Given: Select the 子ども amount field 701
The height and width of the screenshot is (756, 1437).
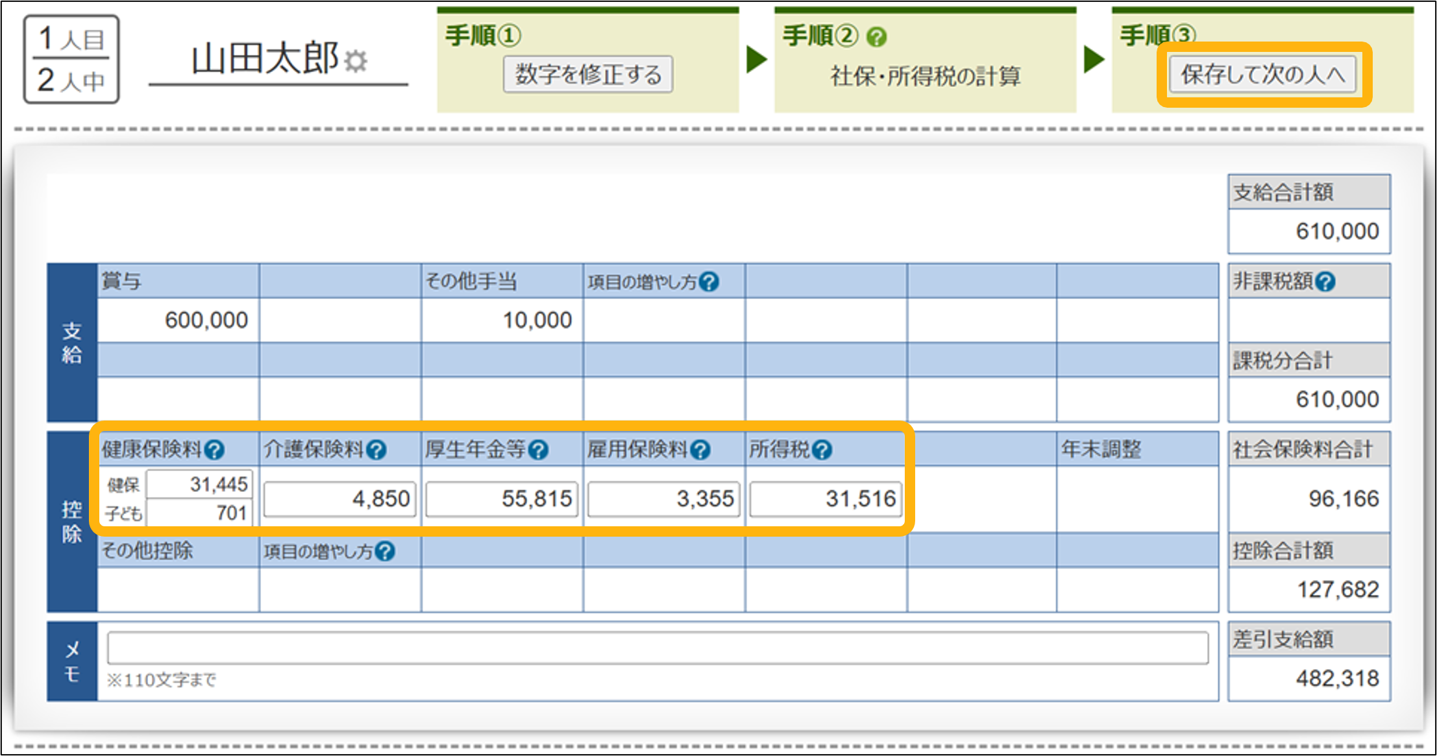Looking at the screenshot, I should [x=199, y=513].
